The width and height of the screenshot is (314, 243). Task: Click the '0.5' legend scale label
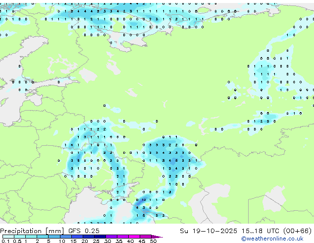tap(17, 241)
